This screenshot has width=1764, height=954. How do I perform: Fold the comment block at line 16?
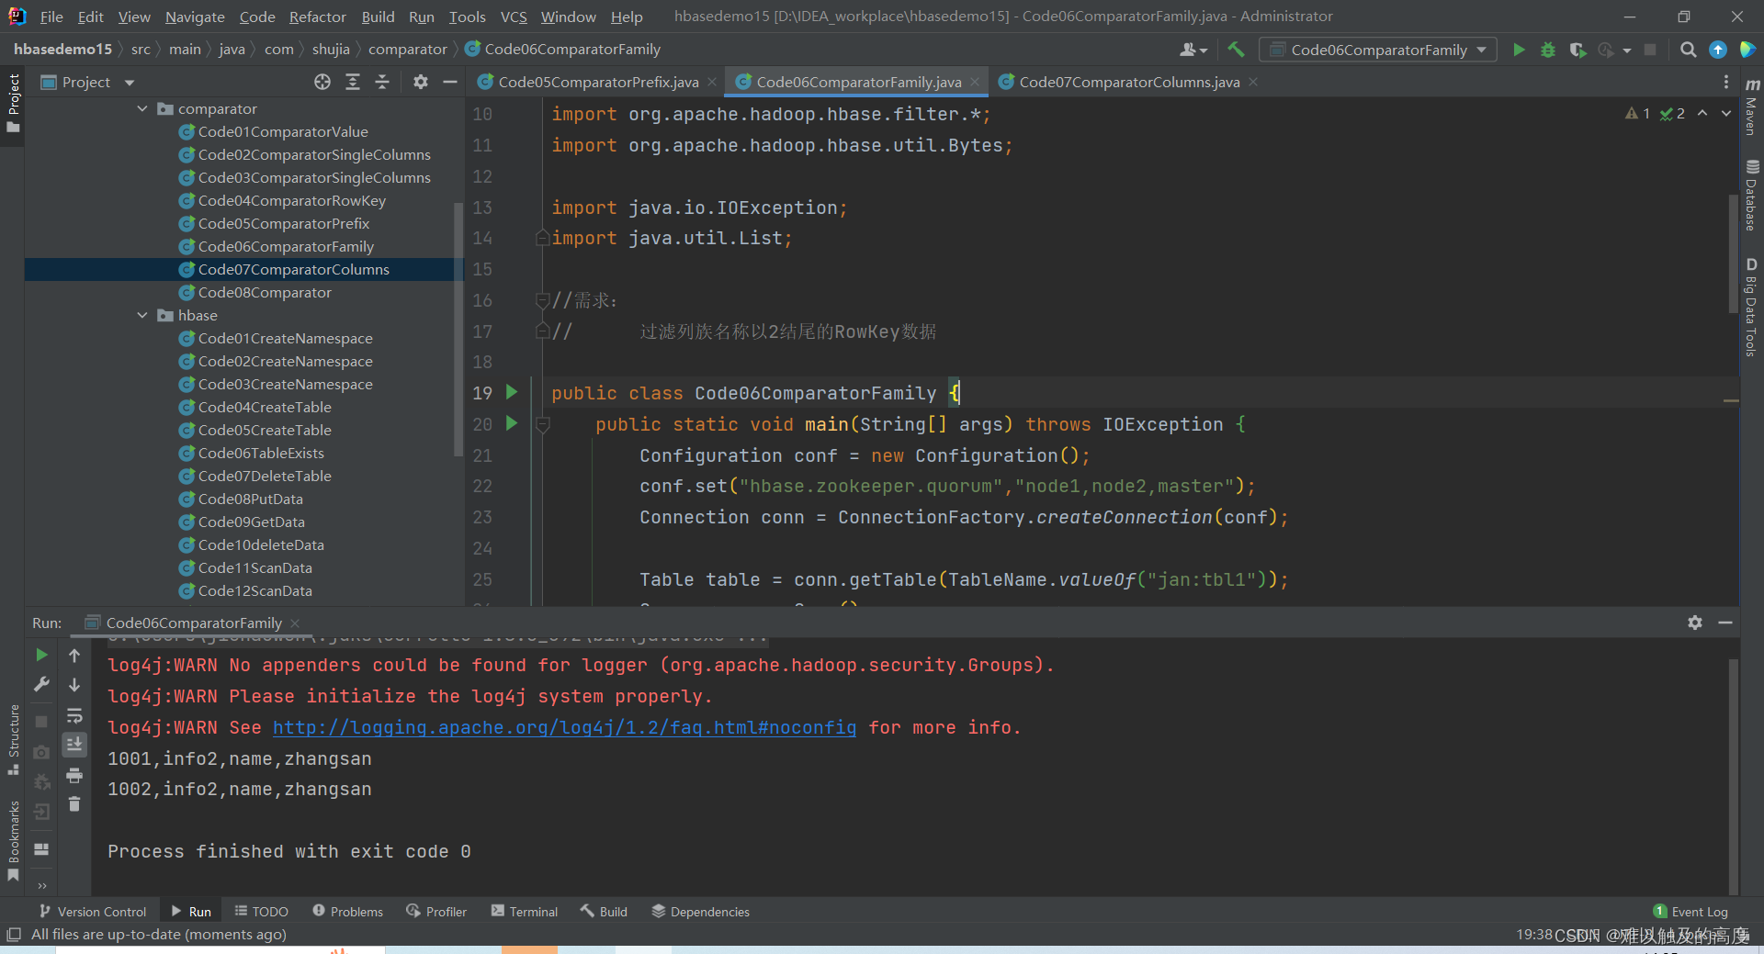click(542, 300)
